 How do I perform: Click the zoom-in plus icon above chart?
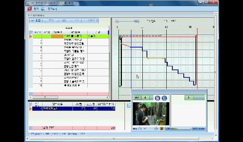point(138,21)
